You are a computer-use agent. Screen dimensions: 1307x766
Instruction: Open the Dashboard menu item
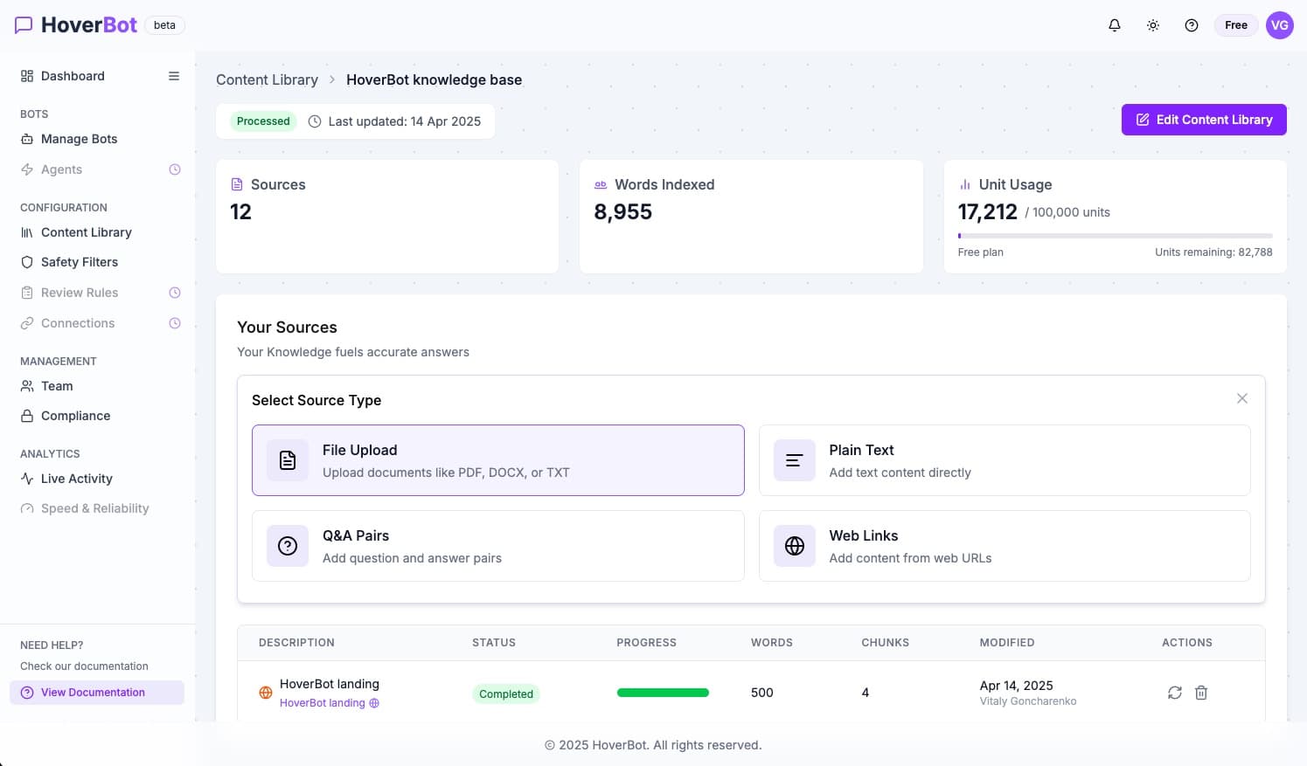[x=73, y=76]
